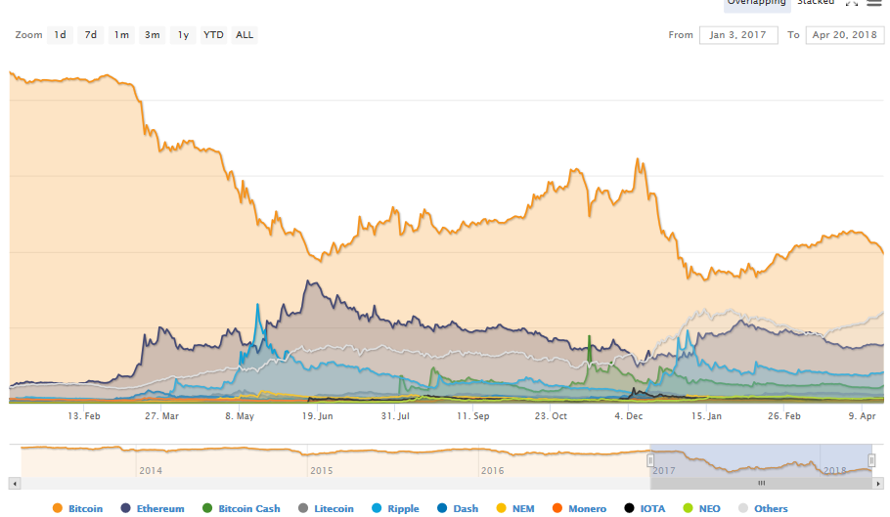Switch to Stacked chart view
Screen dimensions: 890x517
815,3
